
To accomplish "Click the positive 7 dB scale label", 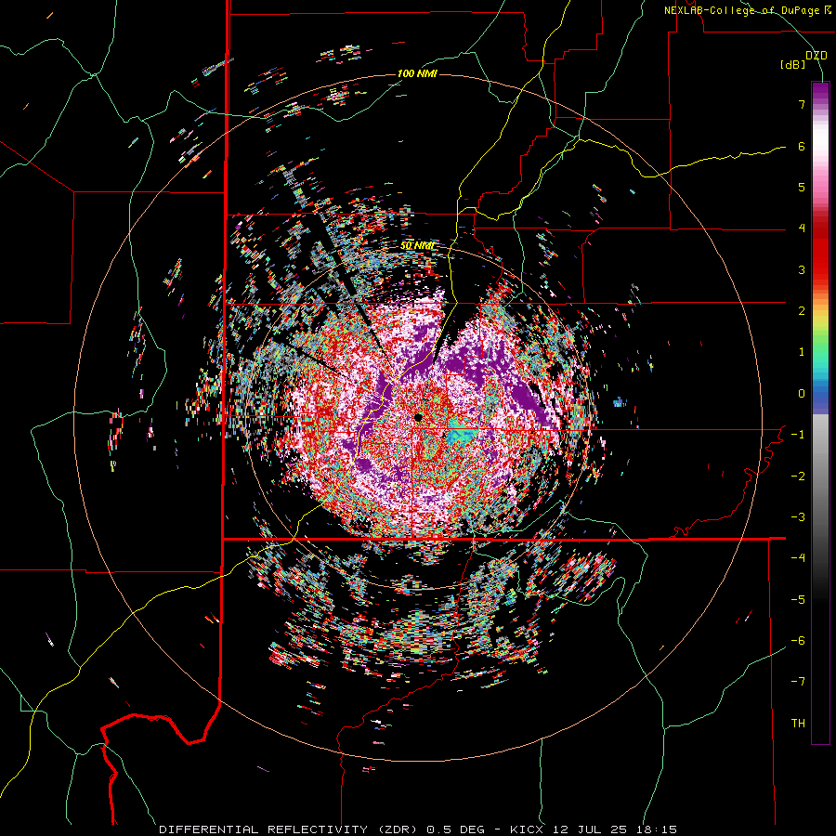I will click(x=802, y=104).
